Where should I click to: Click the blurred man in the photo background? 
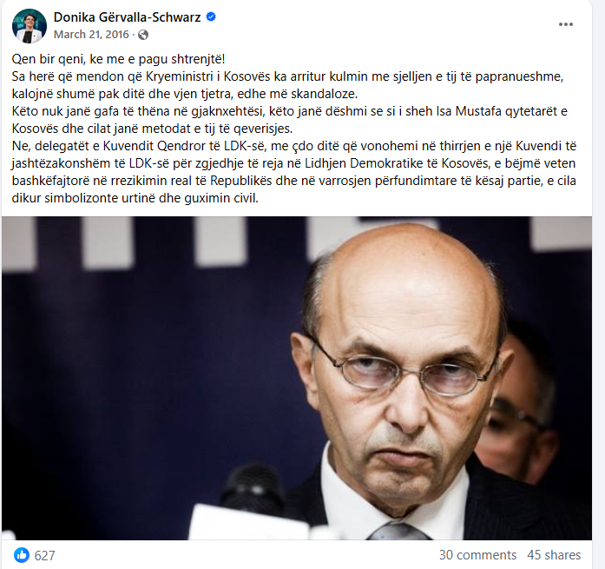(x=521, y=401)
